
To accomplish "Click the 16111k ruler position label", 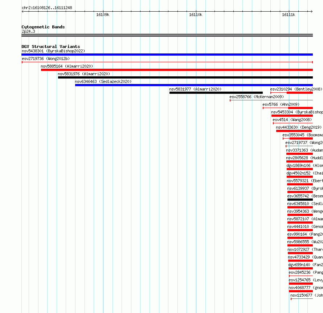I will click(289, 15).
